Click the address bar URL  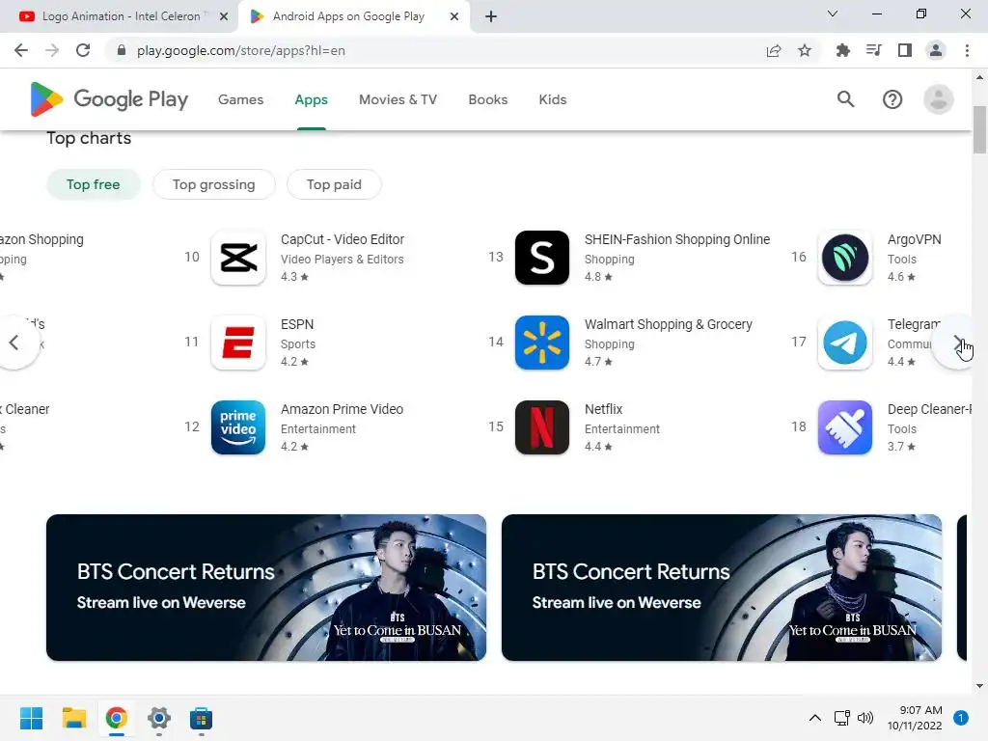[x=240, y=50]
